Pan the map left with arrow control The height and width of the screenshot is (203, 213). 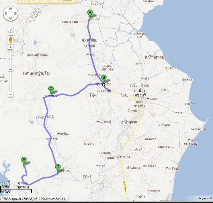[6, 13]
